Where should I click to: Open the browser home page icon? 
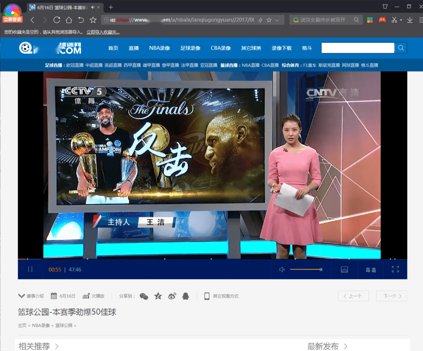tap(69, 20)
